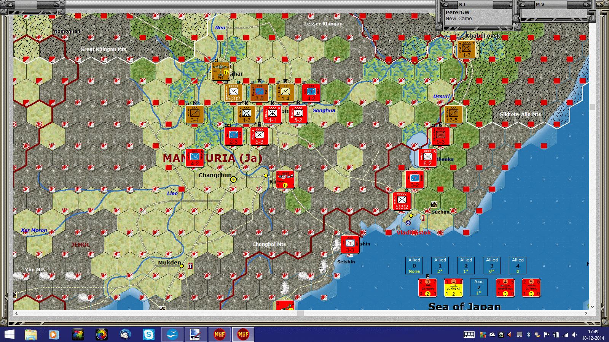Select the 1-4 infantry division counter

pos(285,93)
